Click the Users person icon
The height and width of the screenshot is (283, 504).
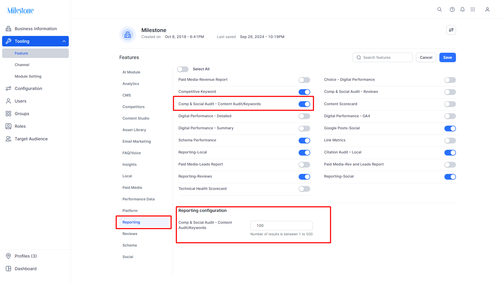click(8, 101)
